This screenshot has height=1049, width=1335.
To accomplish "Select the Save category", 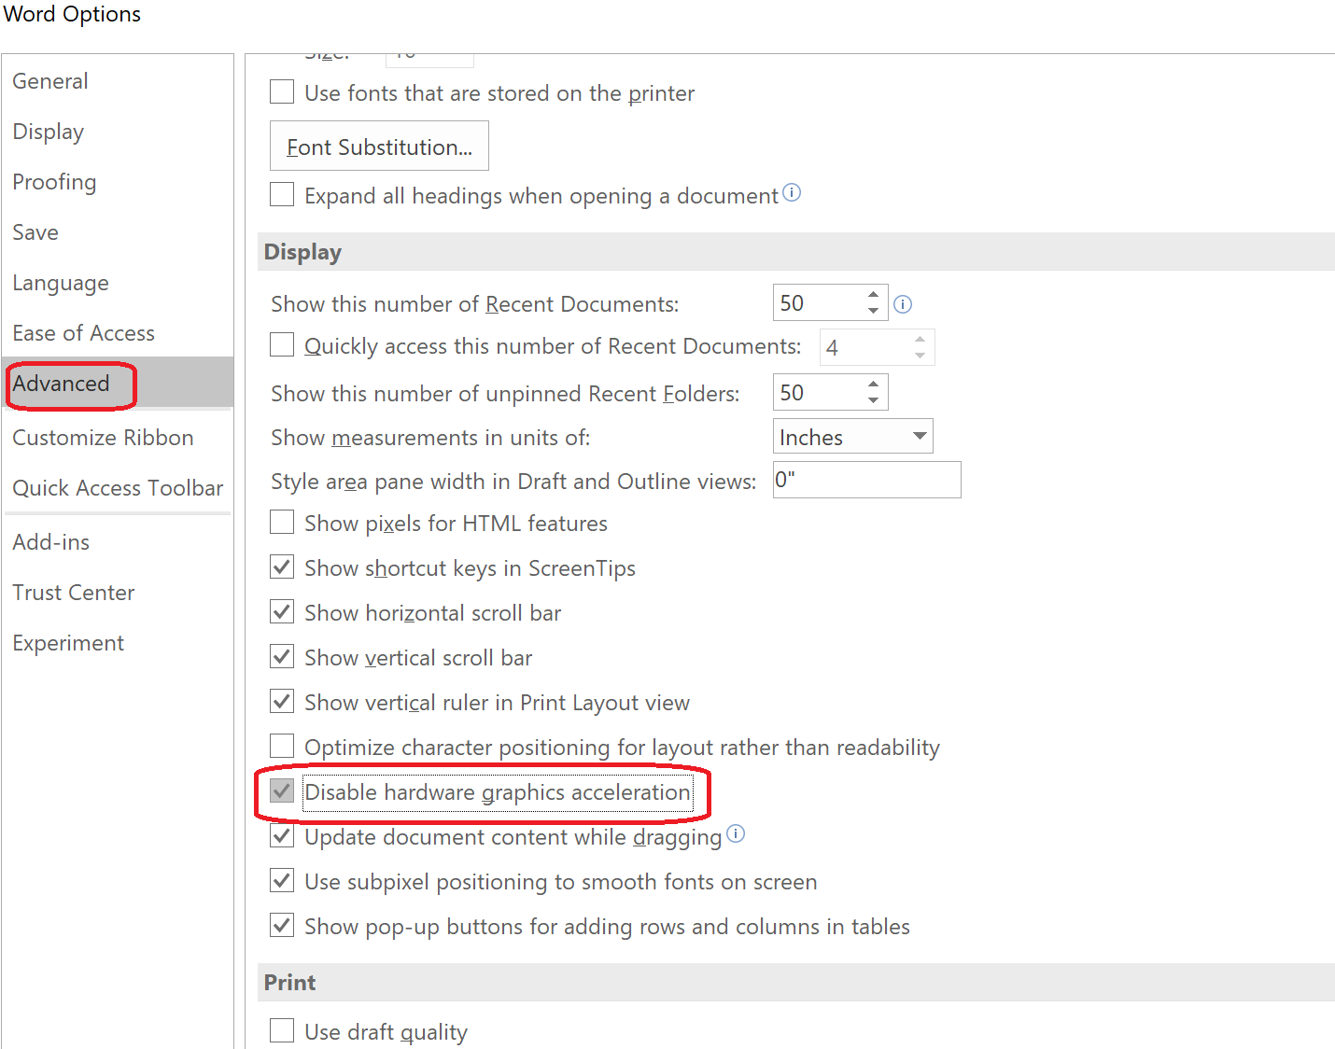I will (x=118, y=232).
